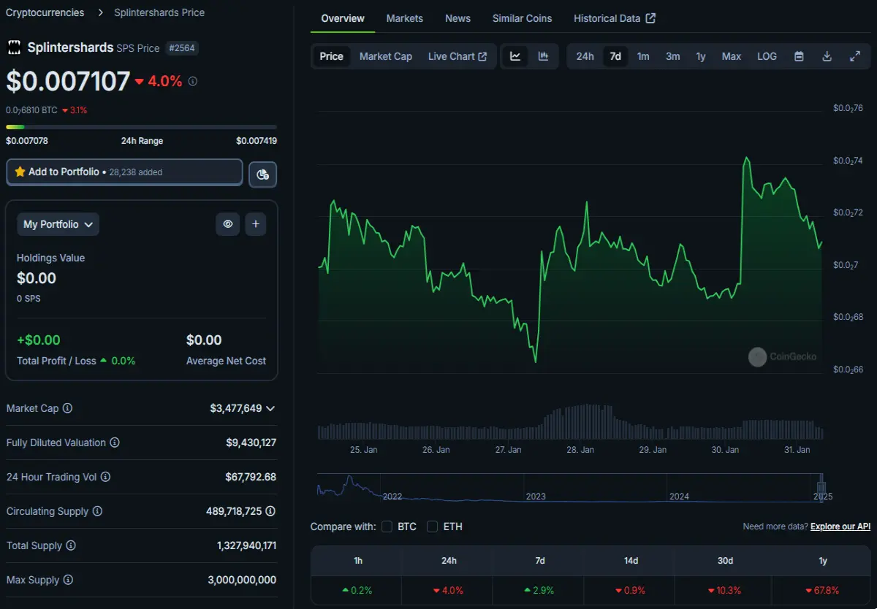Expand Market Cap value chevron
The width and height of the screenshot is (877, 609).
pyautogui.click(x=270, y=408)
